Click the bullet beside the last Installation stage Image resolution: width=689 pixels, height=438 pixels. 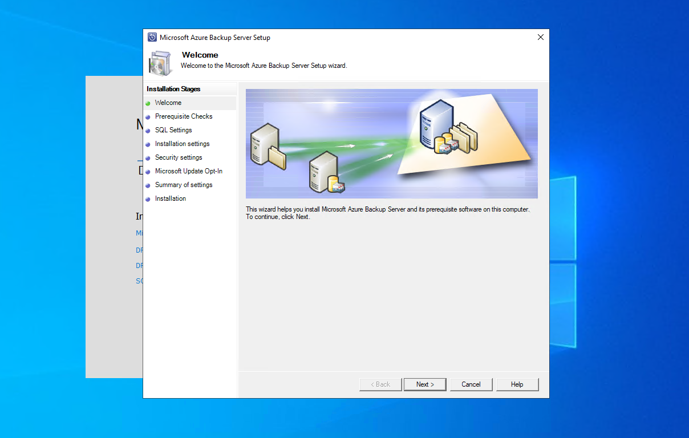click(x=148, y=199)
